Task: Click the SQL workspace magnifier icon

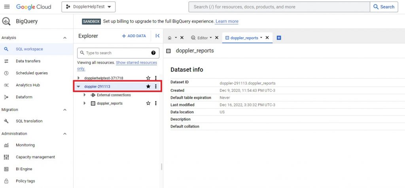Action: pyautogui.click(x=6, y=49)
